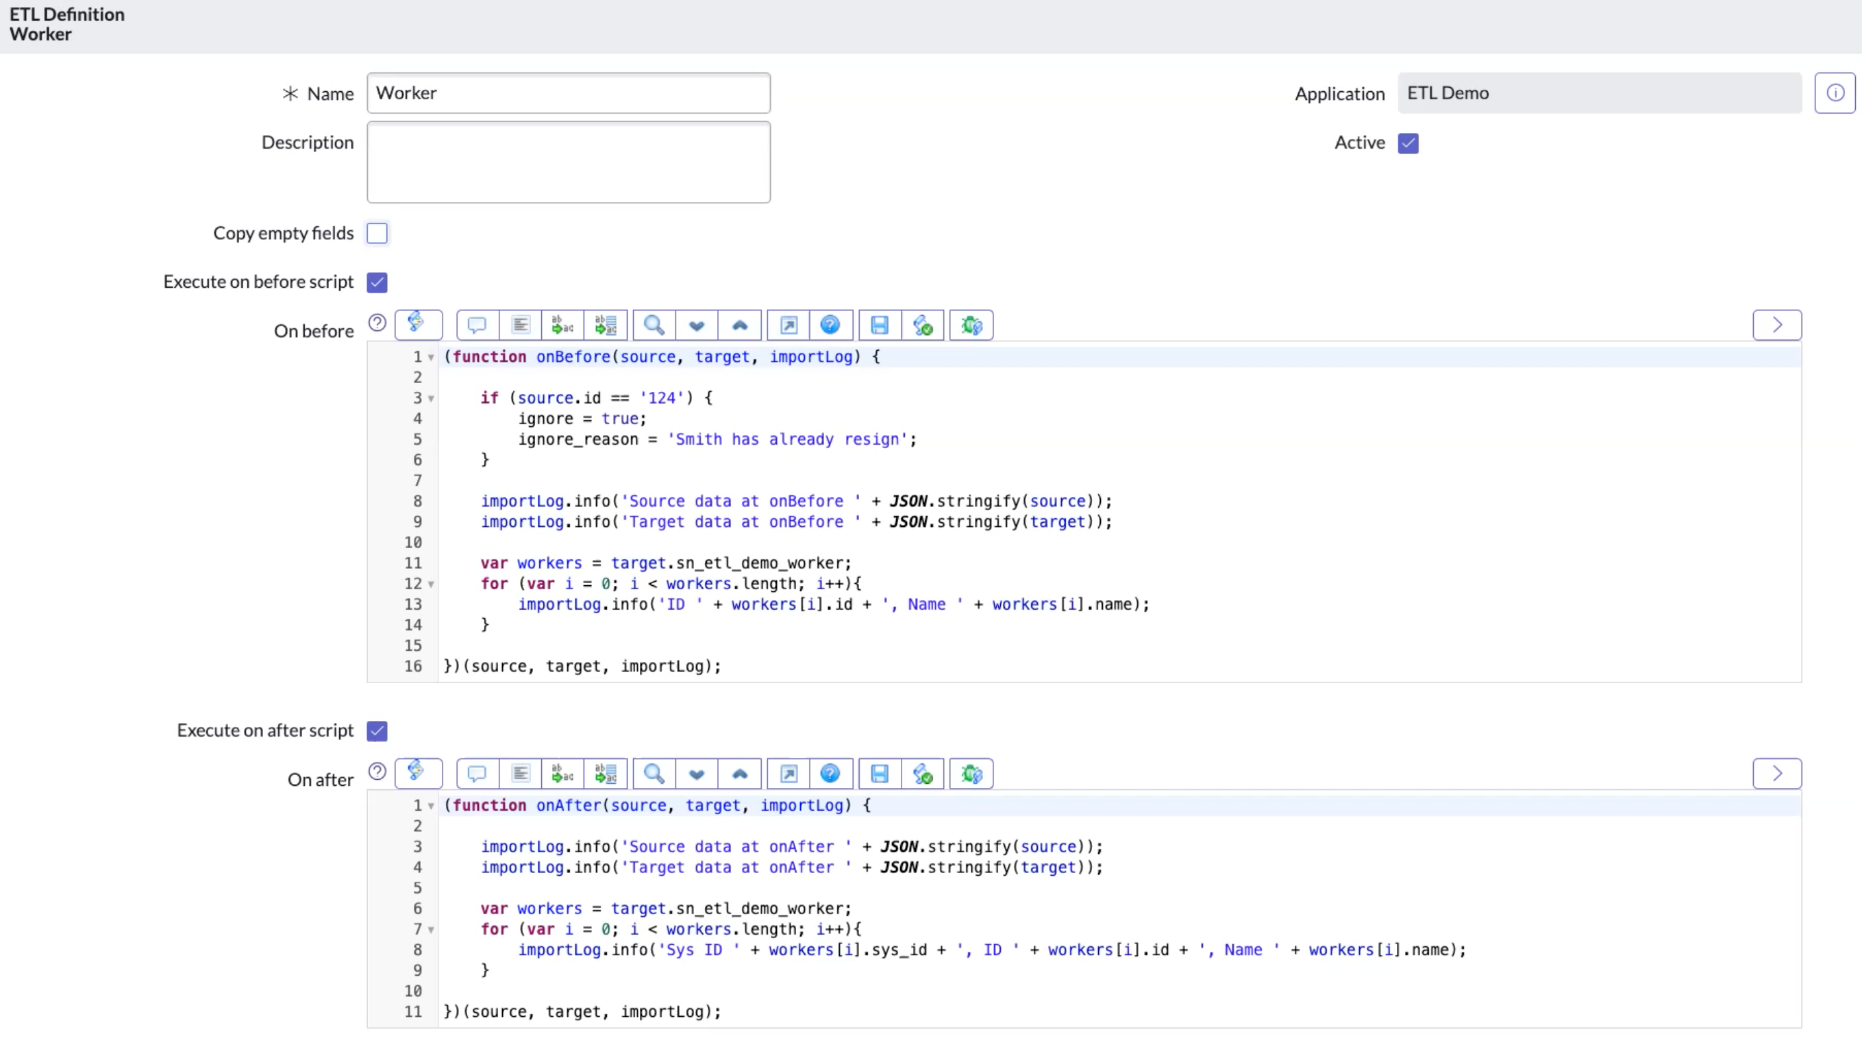The width and height of the screenshot is (1862, 1047).
Task: Click 'Sys ID' string in On after
Action: tap(698, 950)
